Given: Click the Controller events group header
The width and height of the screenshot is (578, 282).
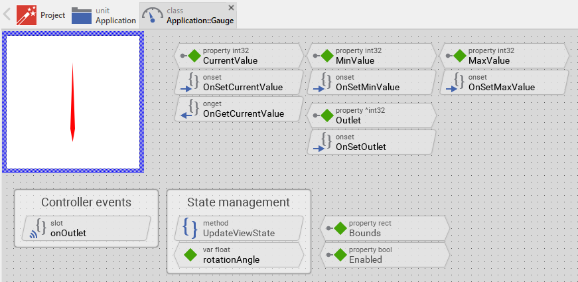Looking at the screenshot, I should [x=86, y=202].
